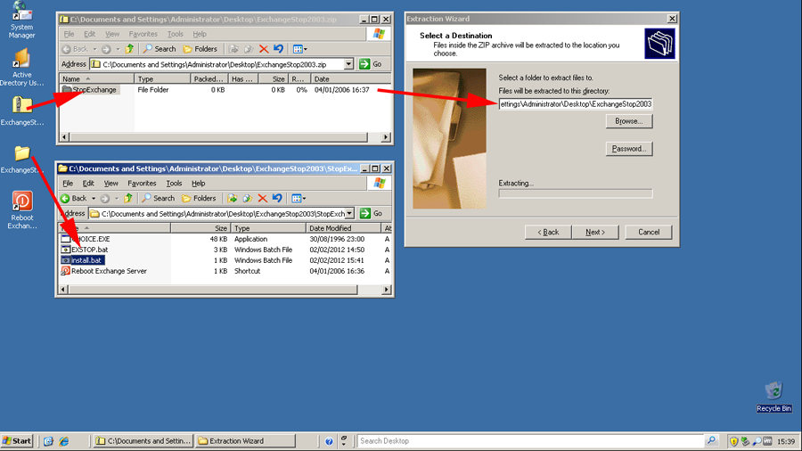Click Show Desktop quick launch icon
The width and height of the screenshot is (802, 451).
[x=49, y=441]
